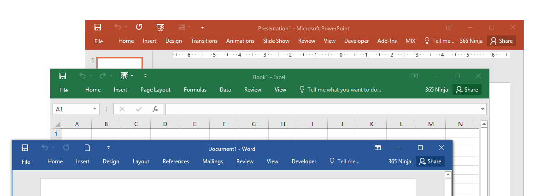Open Customize Quick Access Toolbar in PowerPoint

202,27
